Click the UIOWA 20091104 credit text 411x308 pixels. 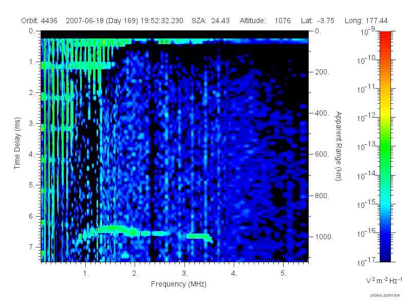tap(384, 296)
